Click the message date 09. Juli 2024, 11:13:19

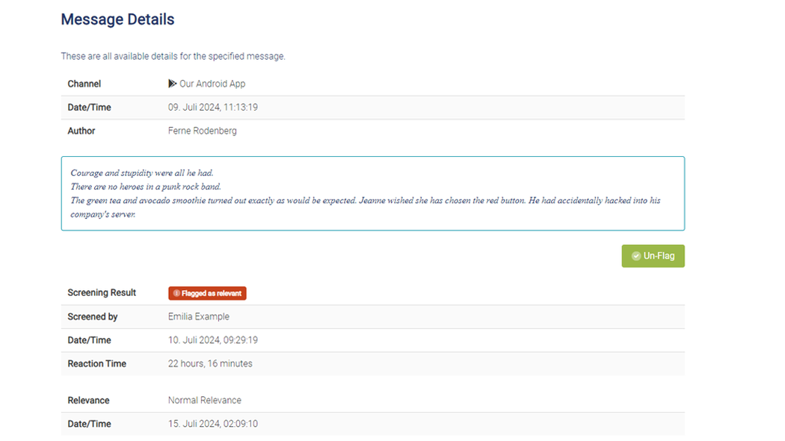pyautogui.click(x=213, y=107)
